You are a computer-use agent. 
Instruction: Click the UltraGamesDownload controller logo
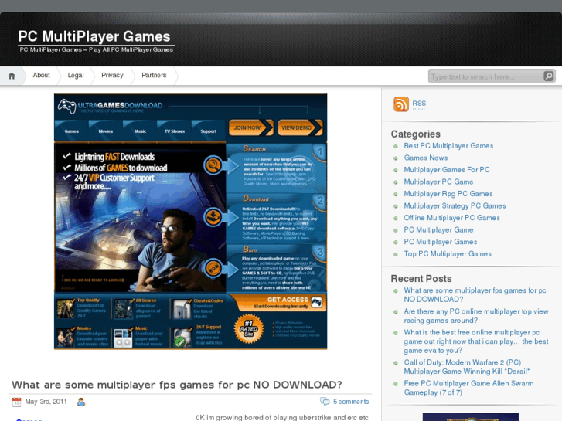pyautogui.click(x=66, y=106)
